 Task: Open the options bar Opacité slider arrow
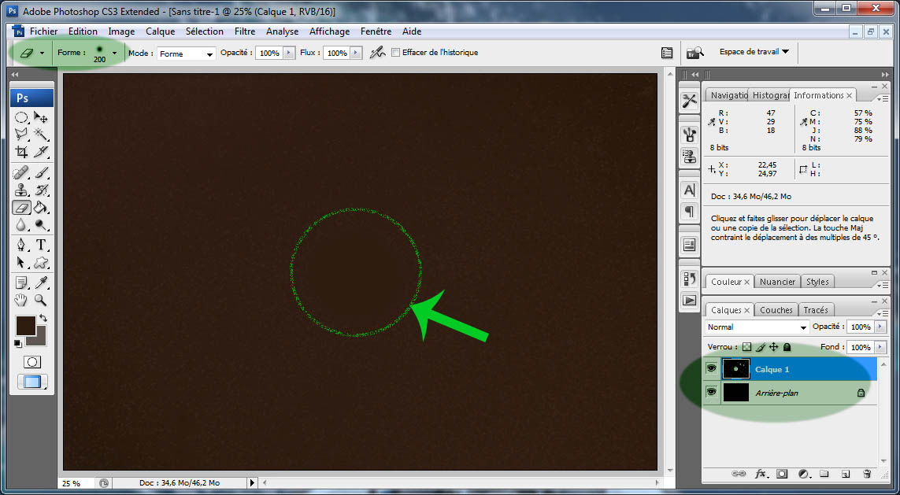(290, 53)
